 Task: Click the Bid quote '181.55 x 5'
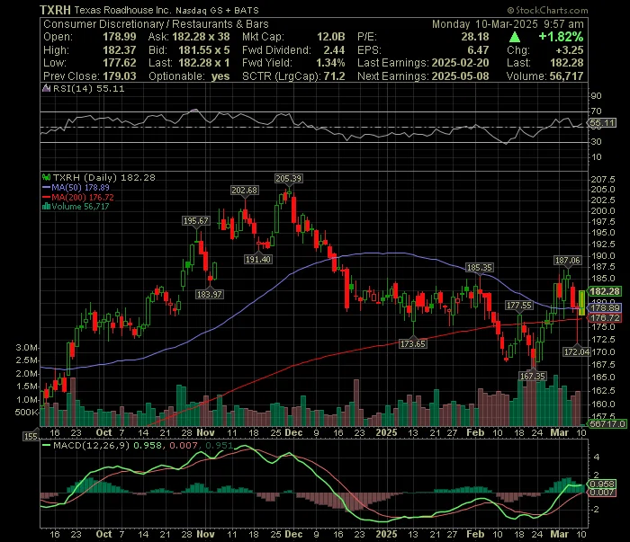[x=204, y=50]
